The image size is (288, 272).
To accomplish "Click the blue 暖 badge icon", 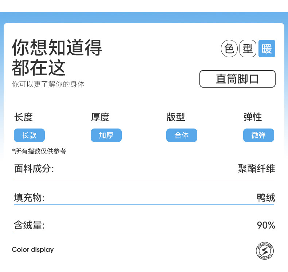I will pyautogui.click(x=267, y=49).
